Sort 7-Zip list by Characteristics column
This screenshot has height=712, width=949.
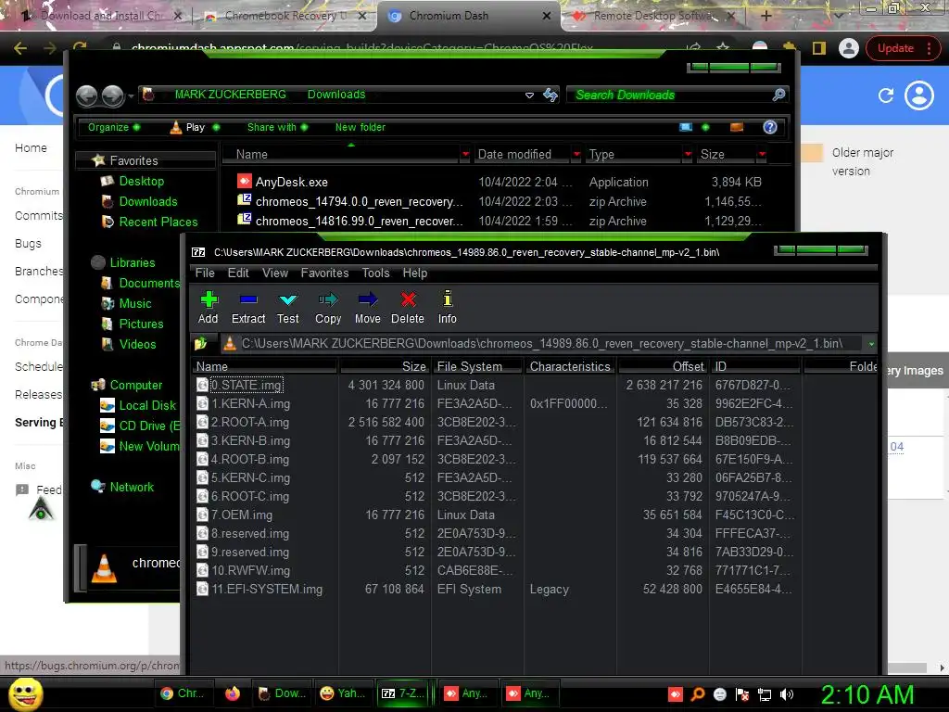pos(570,366)
